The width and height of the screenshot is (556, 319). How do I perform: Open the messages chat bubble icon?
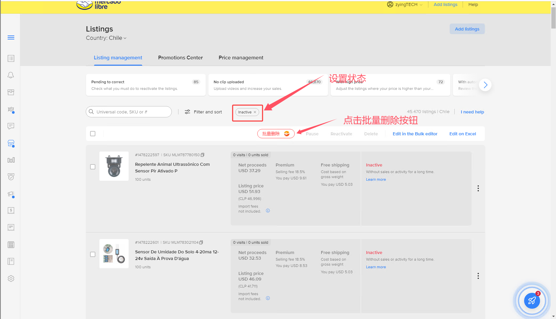pos(11,126)
